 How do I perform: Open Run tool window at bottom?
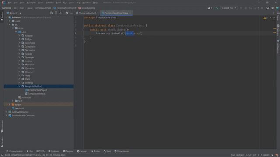pyautogui.click(x=30, y=151)
